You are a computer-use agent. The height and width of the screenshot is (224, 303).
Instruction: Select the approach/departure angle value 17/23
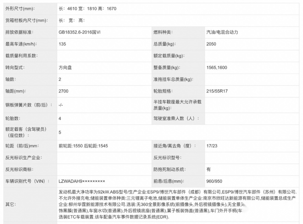coord(212,146)
